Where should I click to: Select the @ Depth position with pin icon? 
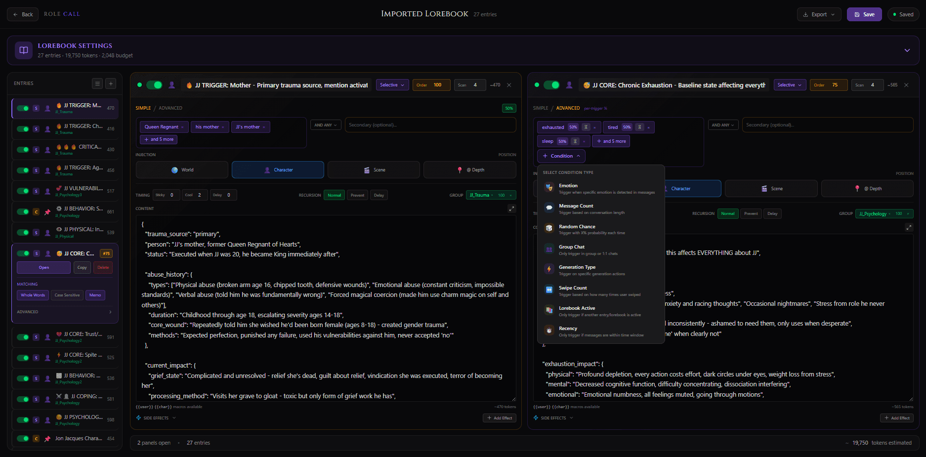[469, 169]
